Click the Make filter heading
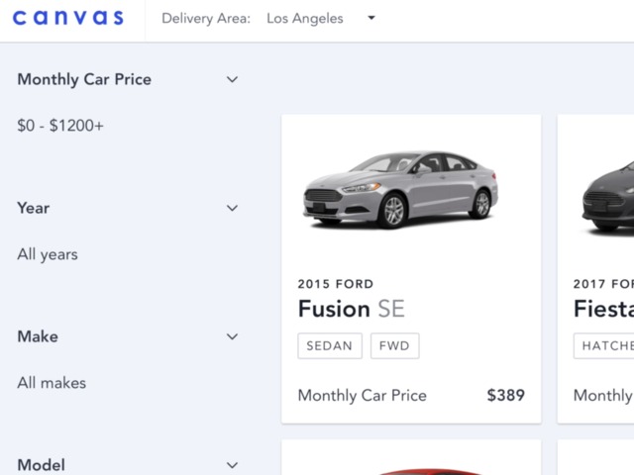 38,336
